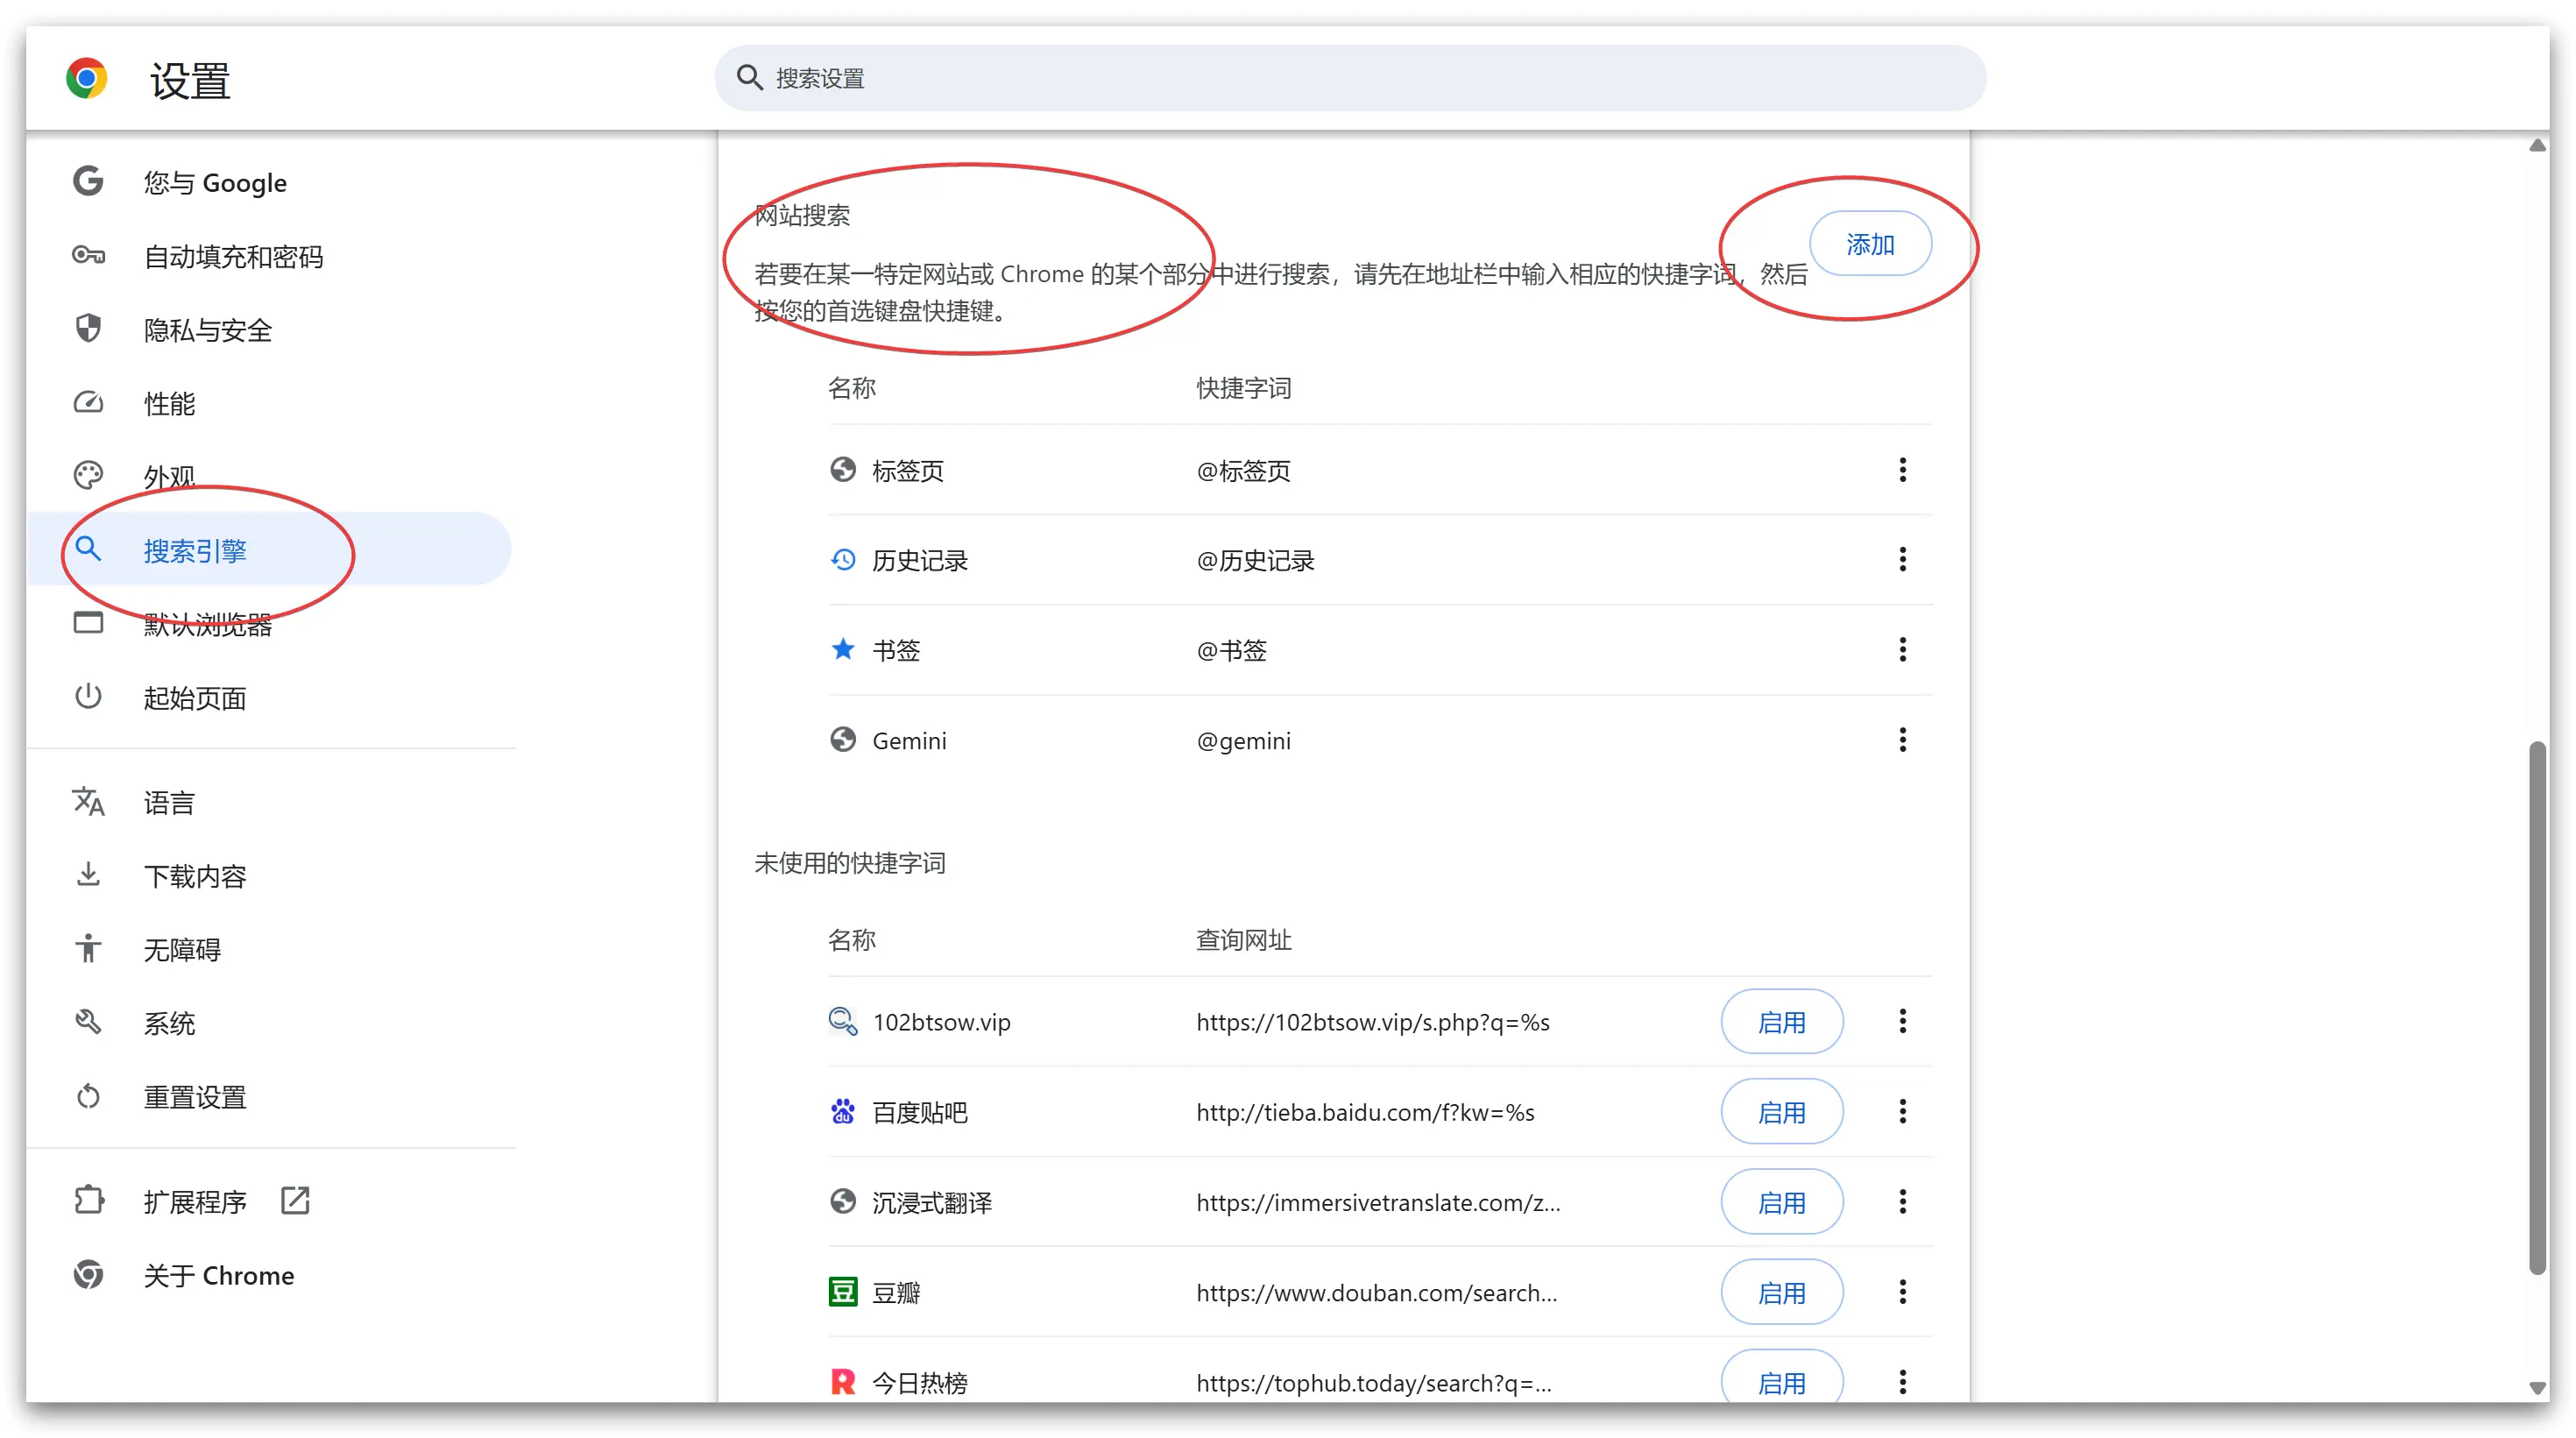This screenshot has width=2576, height=1438.
Task: Click the 添加 button for site search
Action: click(1870, 243)
